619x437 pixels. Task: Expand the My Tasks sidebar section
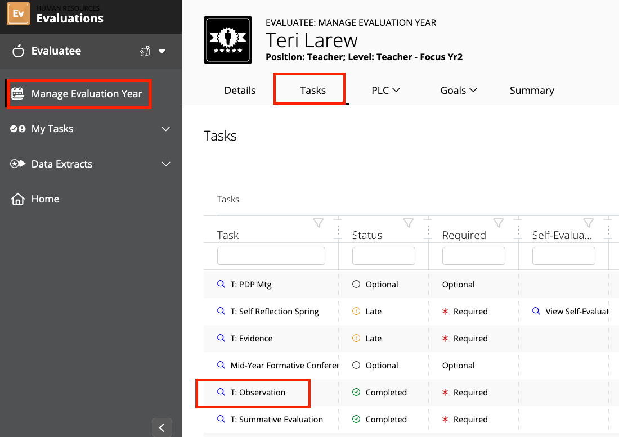pyautogui.click(x=165, y=129)
